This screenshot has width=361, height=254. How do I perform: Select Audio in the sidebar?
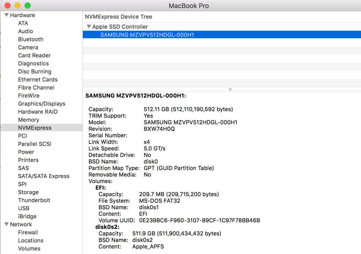click(x=26, y=31)
